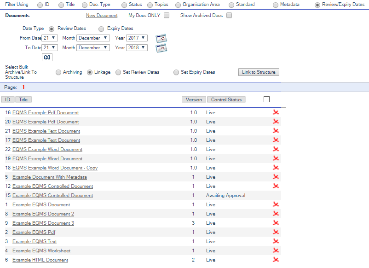369x268 pixels.
Task: Choose Expiry Dates as date type
Action: coord(101,29)
